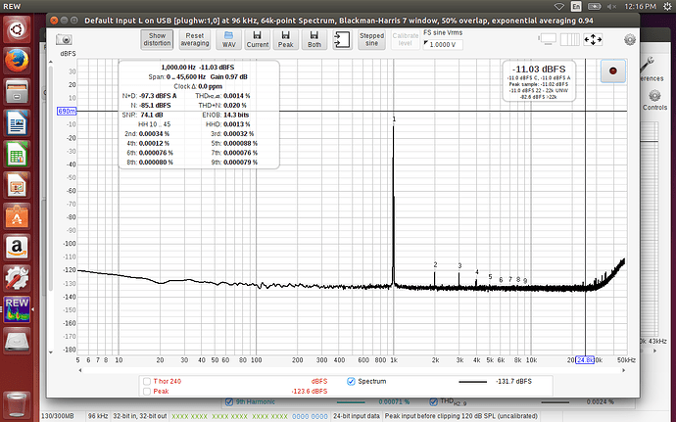Click the horizontal scroll right arrow
This screenshot has height=422, width=676.
pyautogui.click(x=623, y=370)
